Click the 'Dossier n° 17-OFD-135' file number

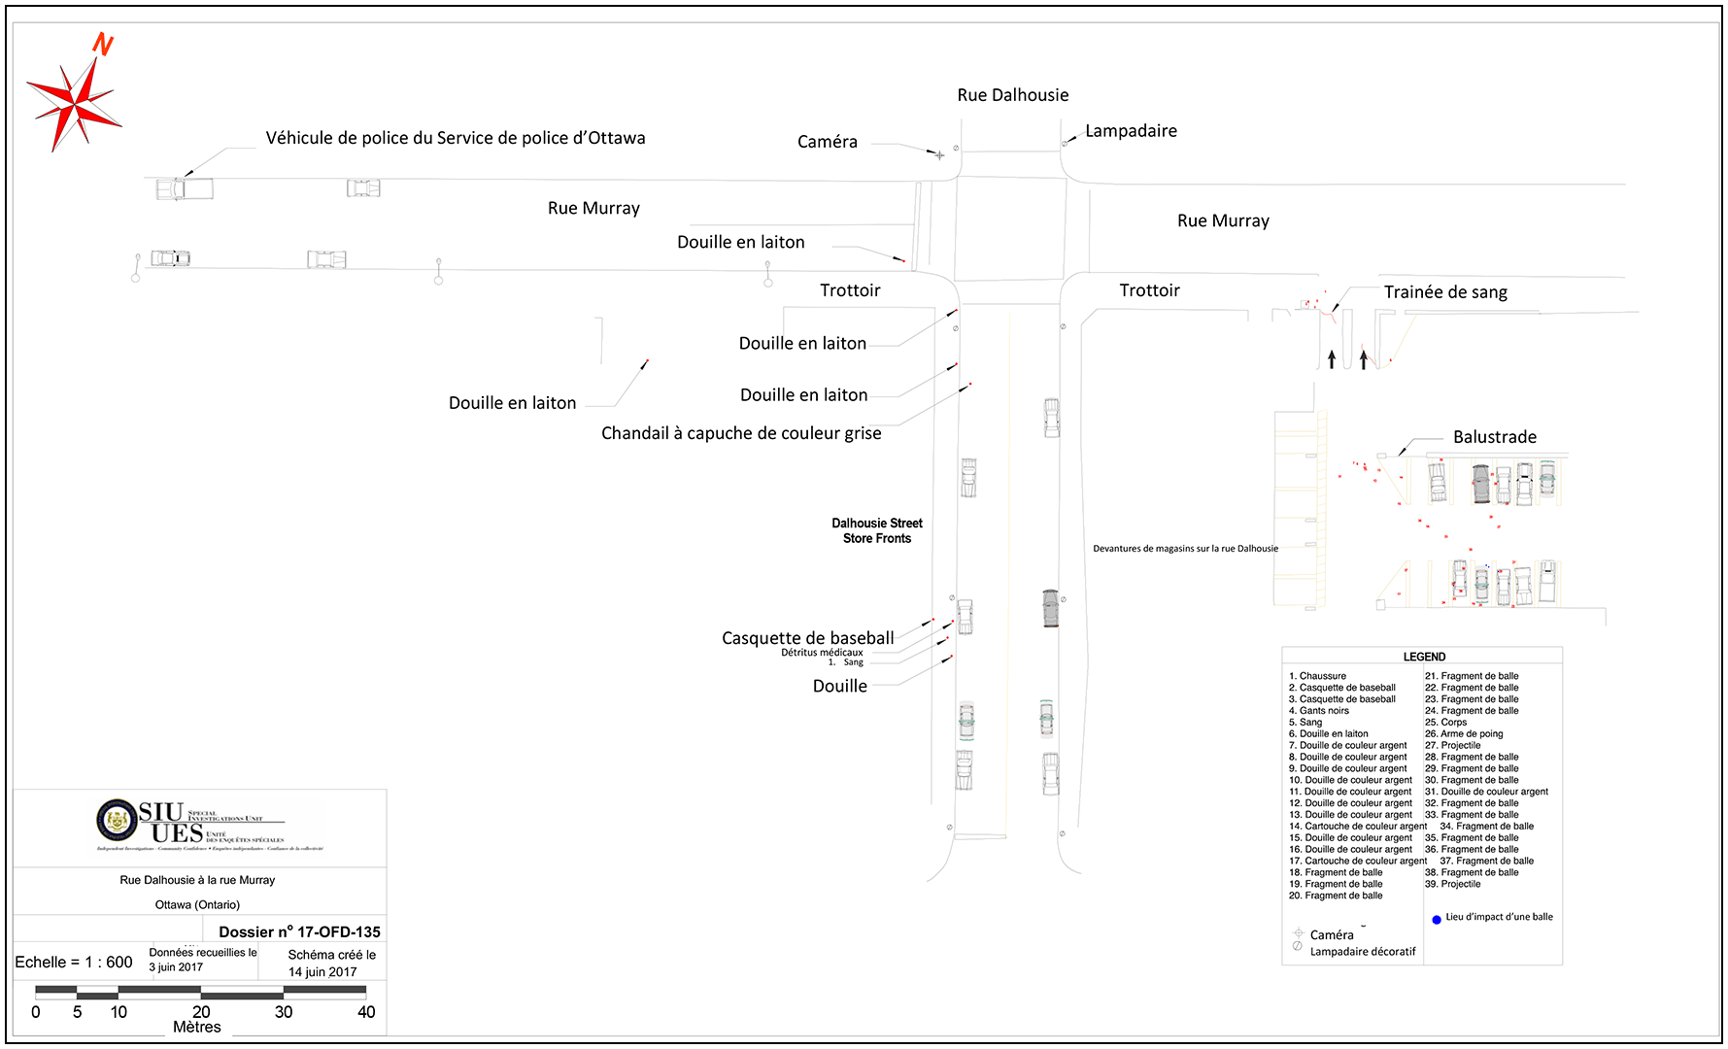click(299, 931)
